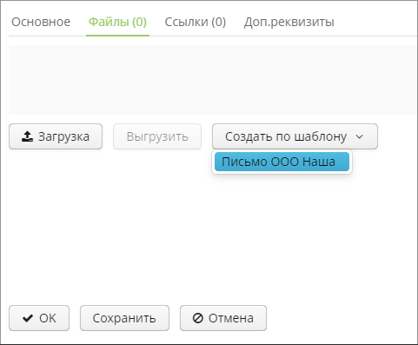Switch to the Основное tab
The height and width of the screenshot is (345, 418).
point(41,22)
